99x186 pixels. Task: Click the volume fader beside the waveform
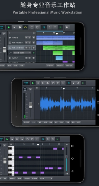(31, 105)
